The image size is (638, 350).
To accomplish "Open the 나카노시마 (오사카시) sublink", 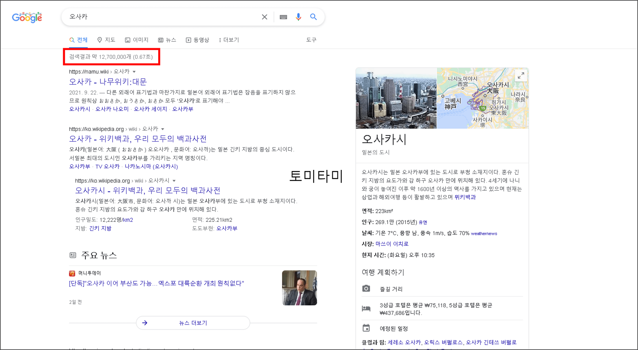I will (151, 166).
